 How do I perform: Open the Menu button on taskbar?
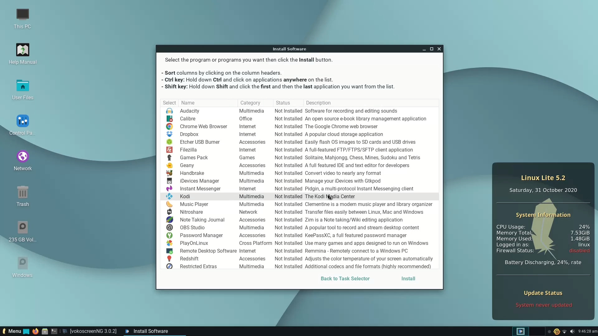coord(12,331)
